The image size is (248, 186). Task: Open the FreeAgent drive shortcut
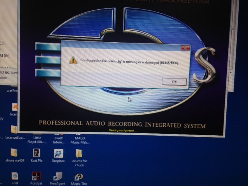point(58,176)
